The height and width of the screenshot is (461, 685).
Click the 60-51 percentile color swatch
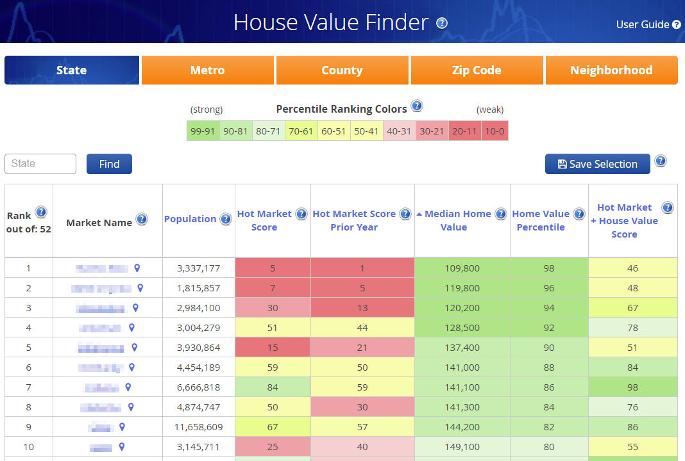334,131
